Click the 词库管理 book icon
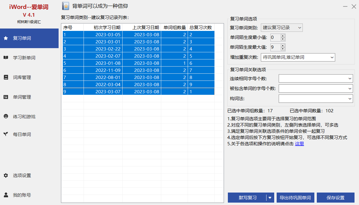Viewport: 359px width, 205px height. tap(6, 77)
